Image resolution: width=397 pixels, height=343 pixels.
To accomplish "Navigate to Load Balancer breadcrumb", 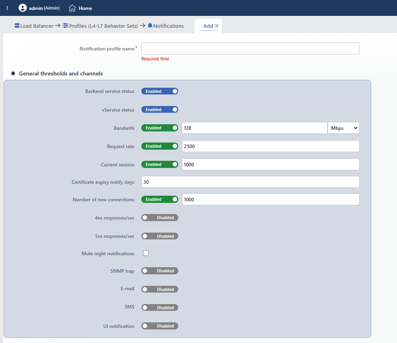I will coord(34,26).
